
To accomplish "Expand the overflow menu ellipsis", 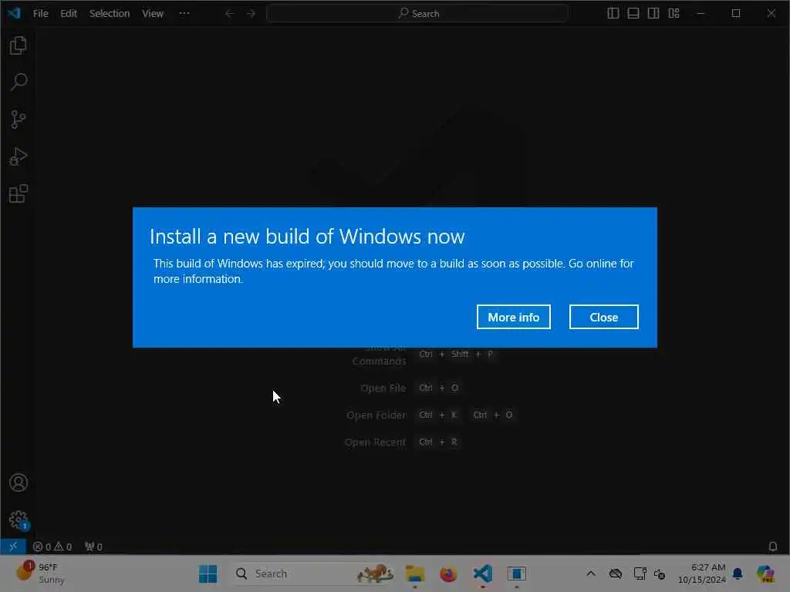I will (x=184, y=14).
